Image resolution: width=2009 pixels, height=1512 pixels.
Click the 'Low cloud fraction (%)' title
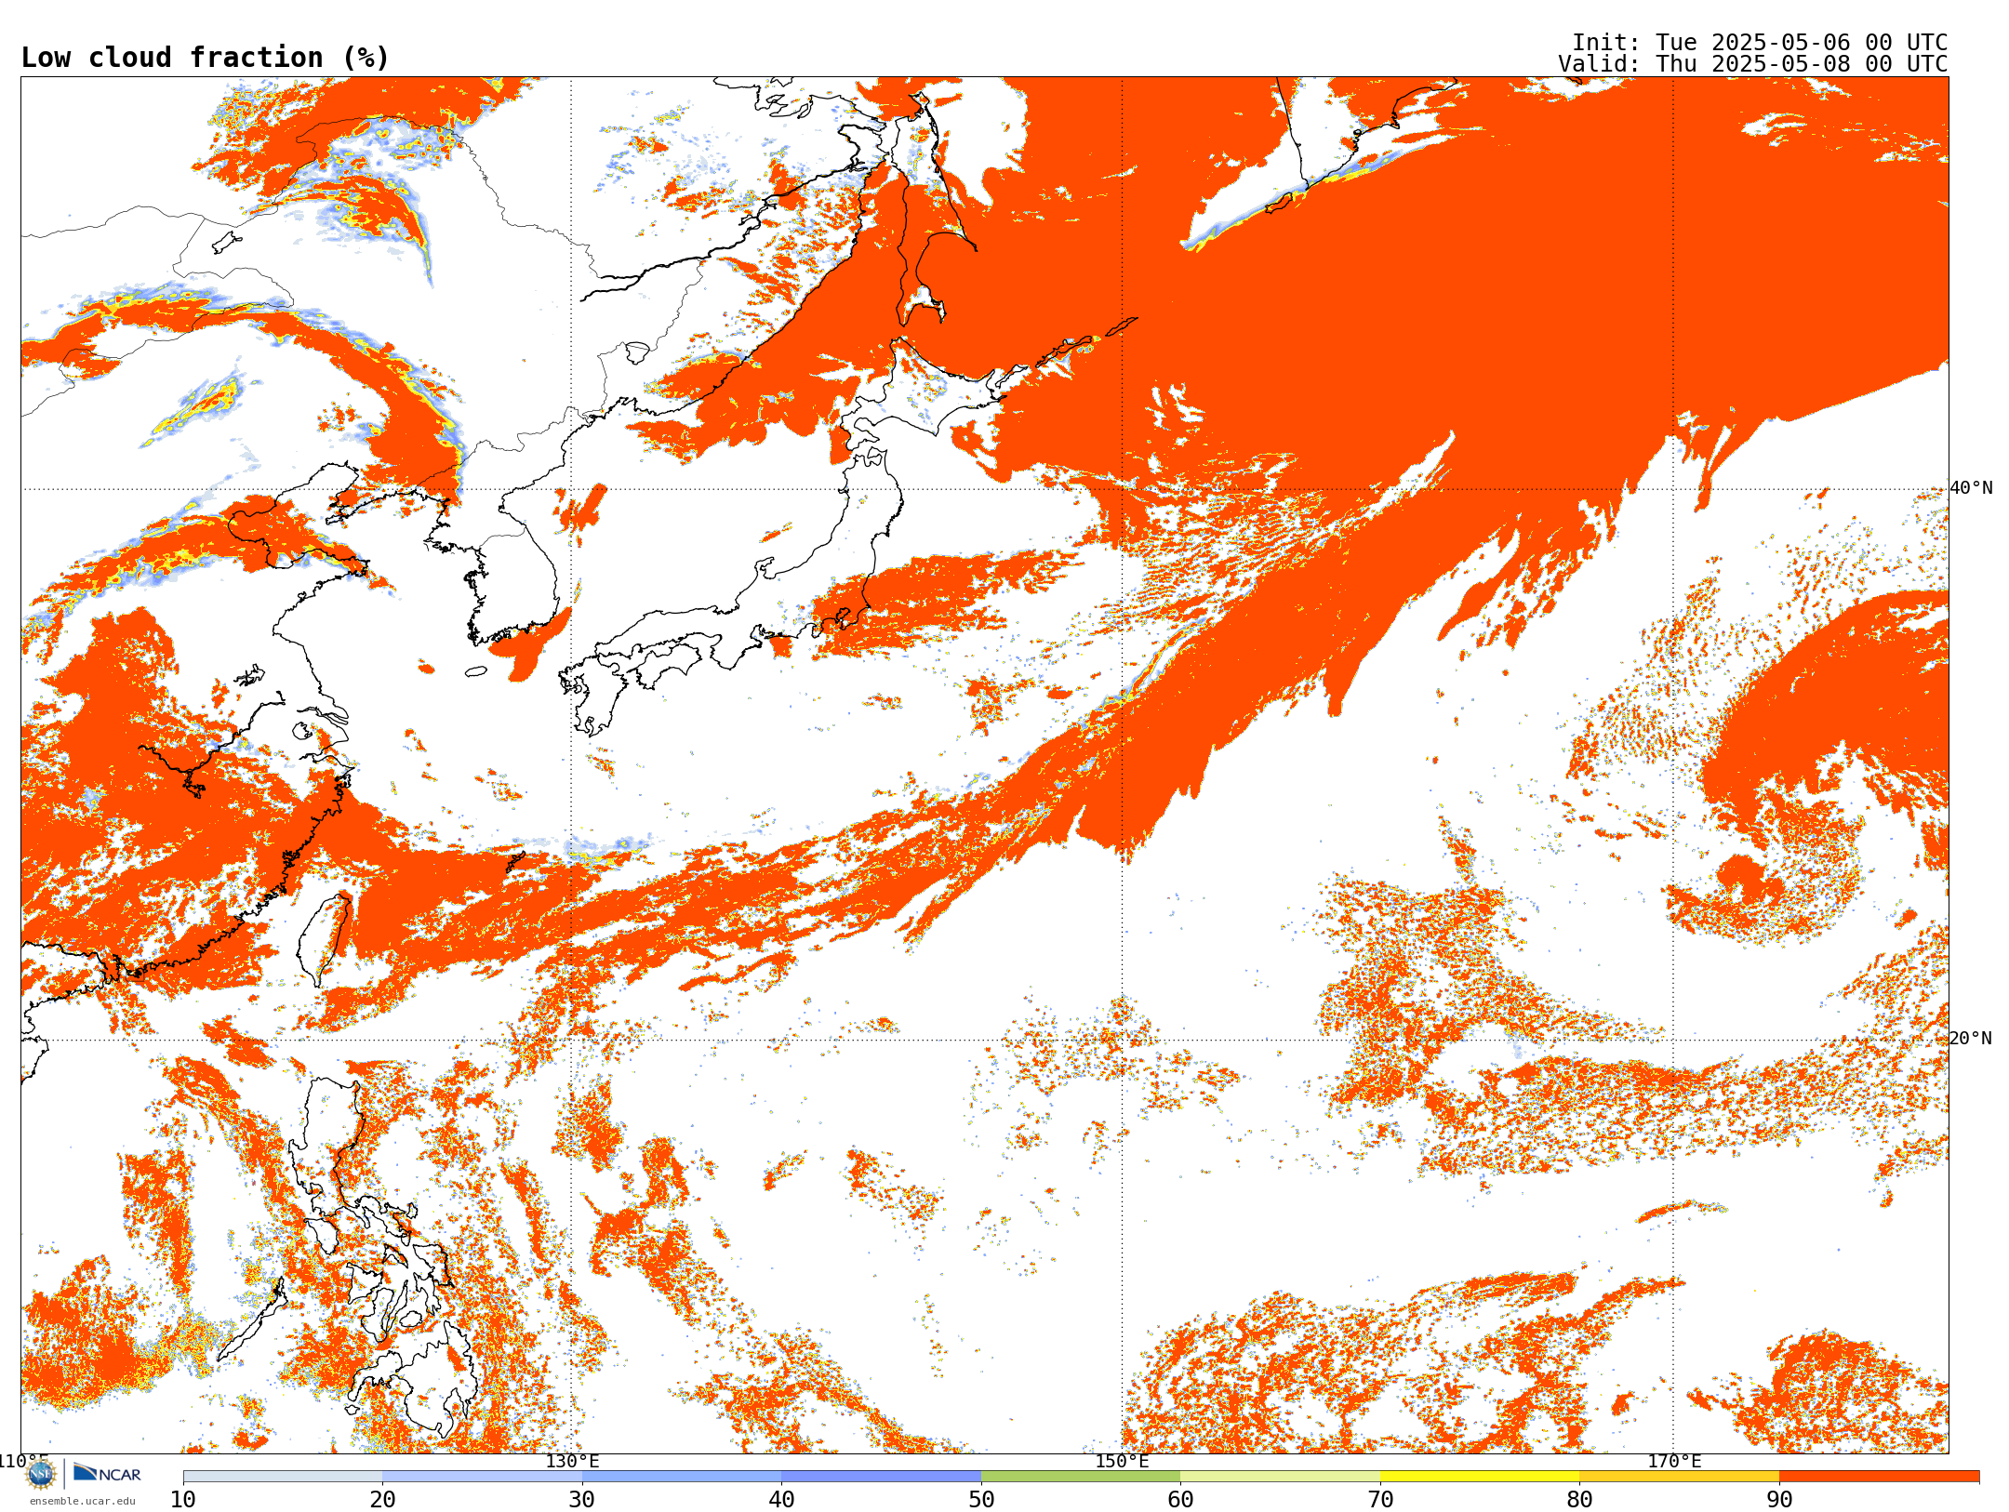(x=205, y=58)
